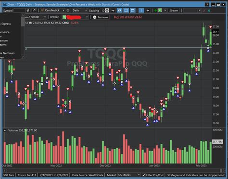This screenshot has height=179, width=228.
Task: Click Data Source: WealthData status text
Action: 88,175
